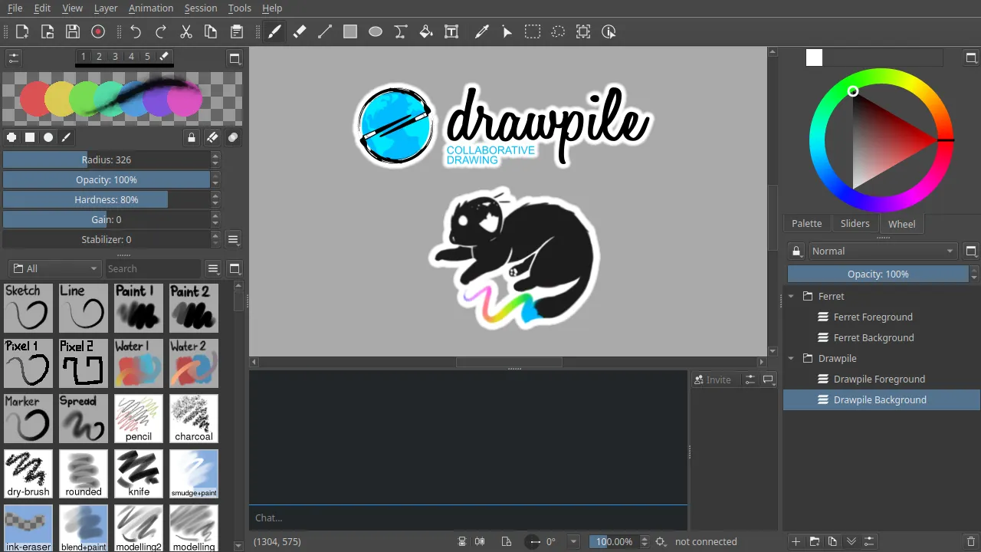Select the Line tool

[325, 31]
